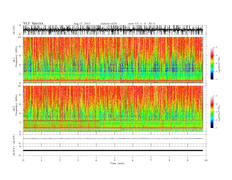Click inside the ch.1 spectrogram panel
The image size is (232, 180).
(x=113, y=60)
